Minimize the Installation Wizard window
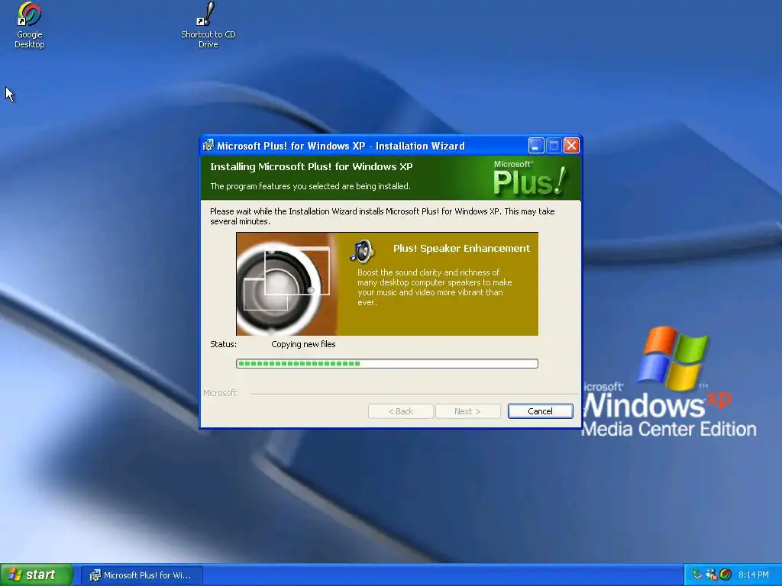782x586 pixels. [535, 146]
